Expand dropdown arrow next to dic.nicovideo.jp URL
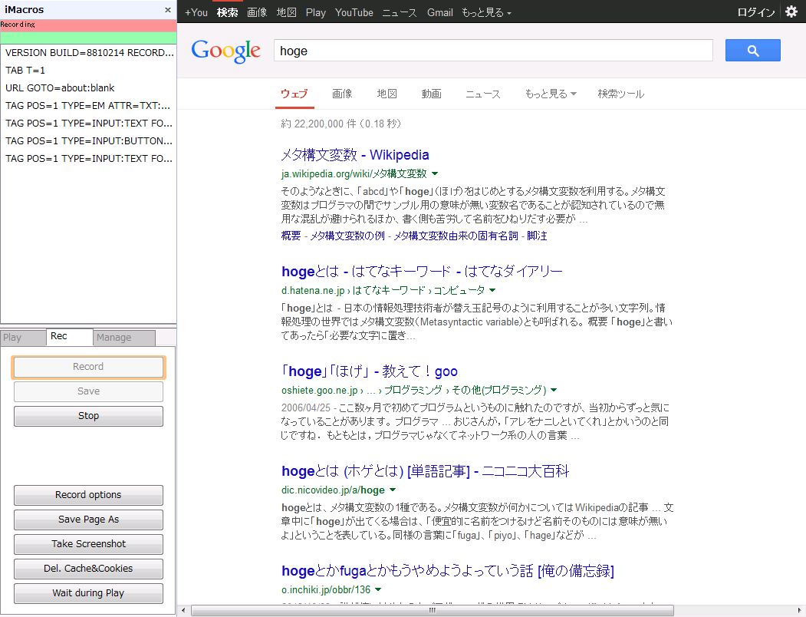The width and height of the screenshot is (806, 617). coord(393,490)
